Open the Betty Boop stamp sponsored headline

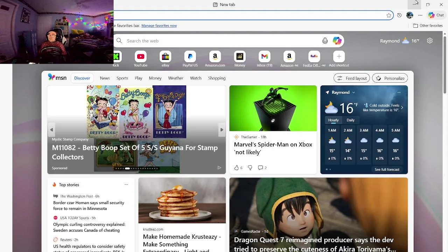point(135,152)
